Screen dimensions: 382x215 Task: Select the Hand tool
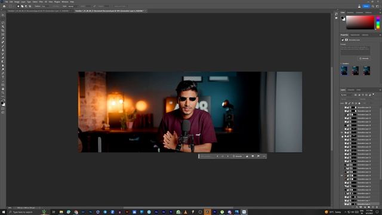(3, 89)
